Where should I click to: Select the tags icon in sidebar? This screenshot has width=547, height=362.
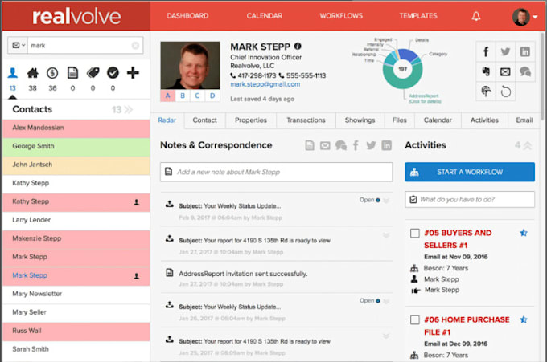pos(93,73)
